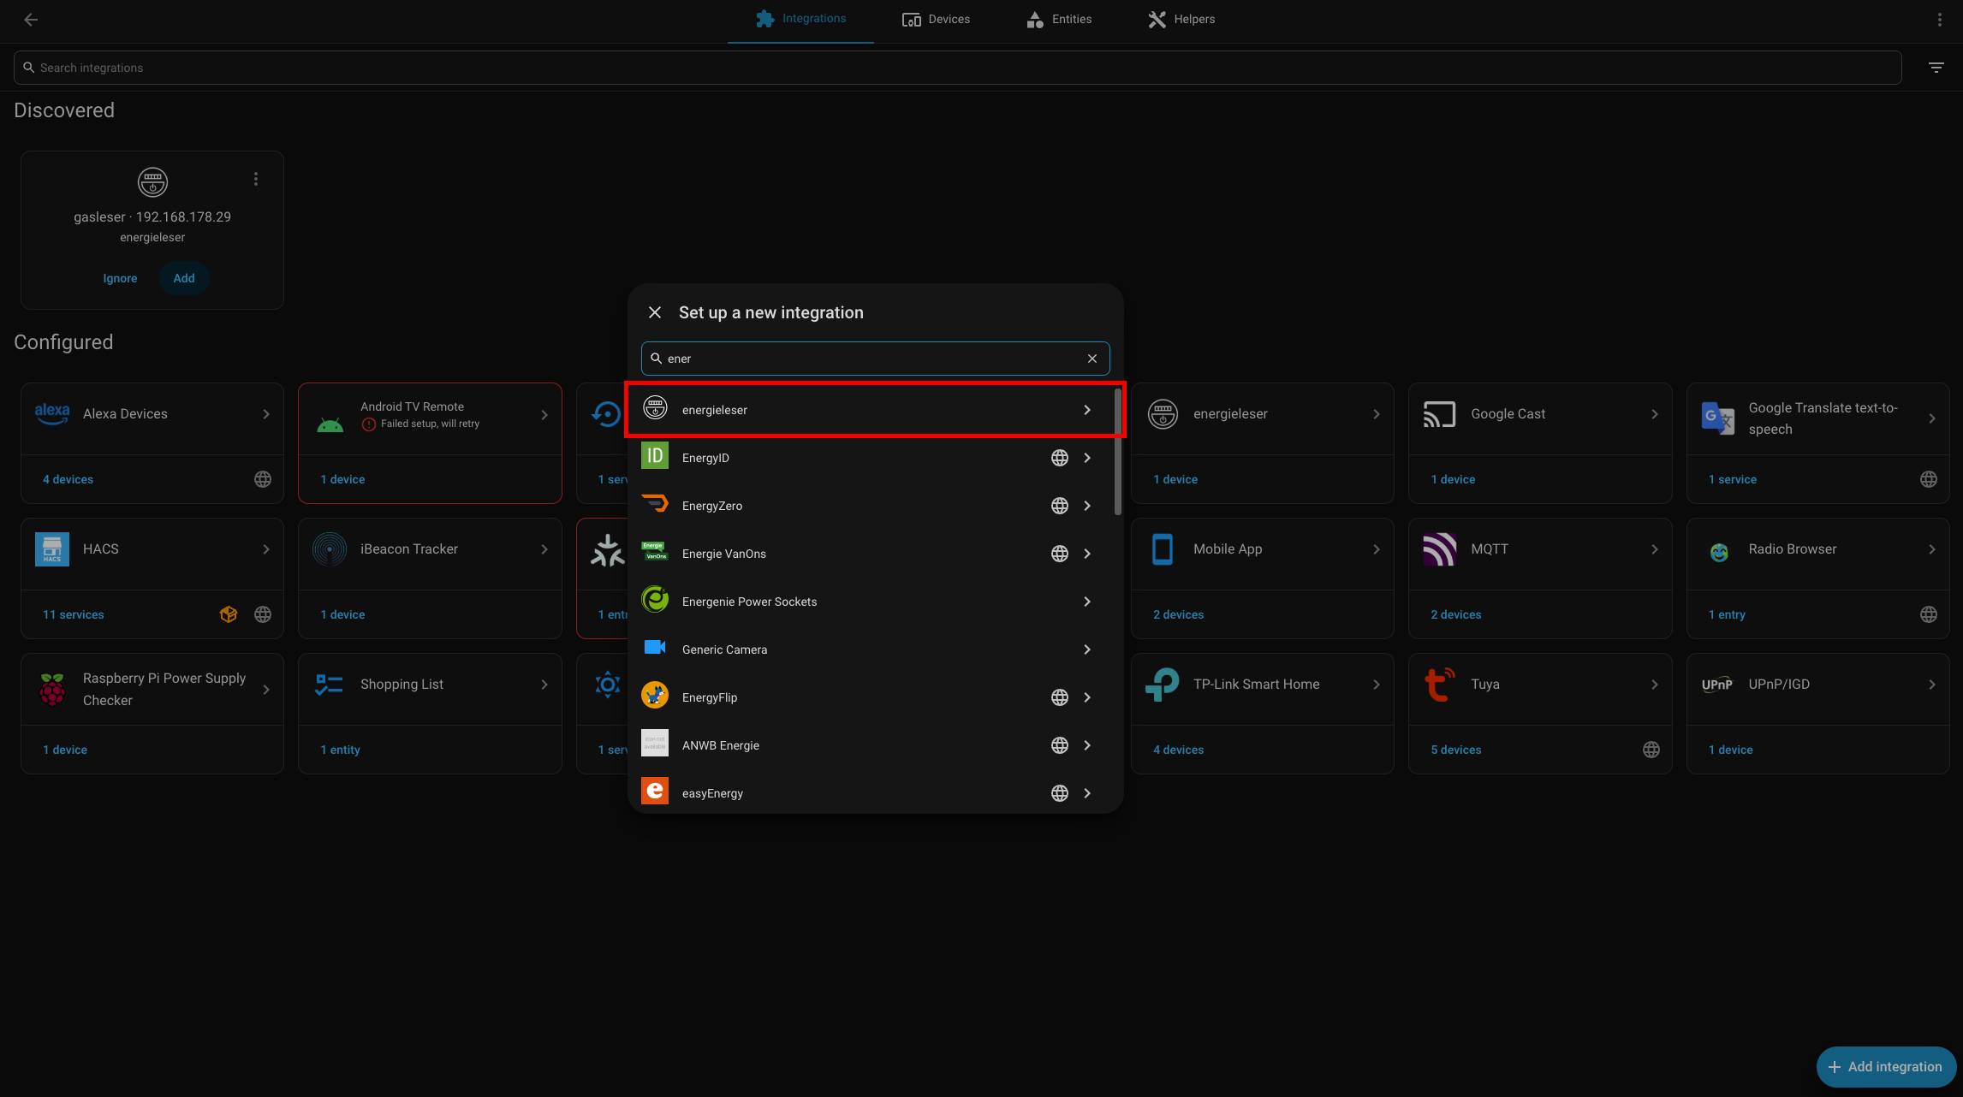Switch to the Helpers tab
Viewport: 1963px width, 1097px height.
pyautogui.click(x=1181, y=19)
